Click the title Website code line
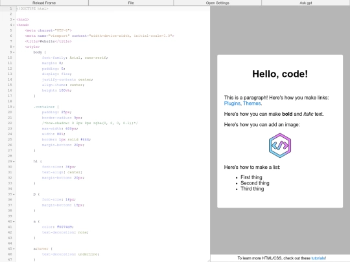 pos(49,41)
